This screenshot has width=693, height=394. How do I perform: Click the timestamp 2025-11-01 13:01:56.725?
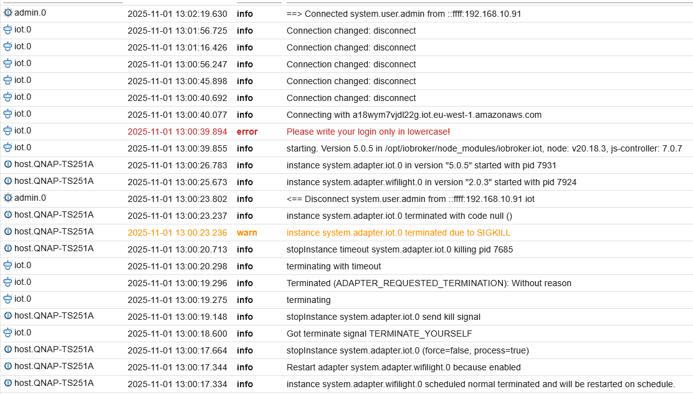tap(177, 31)
